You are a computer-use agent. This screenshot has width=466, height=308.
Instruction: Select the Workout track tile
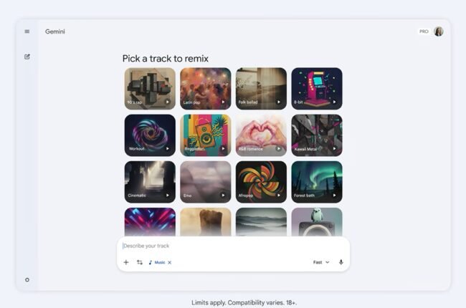(150, 135)
